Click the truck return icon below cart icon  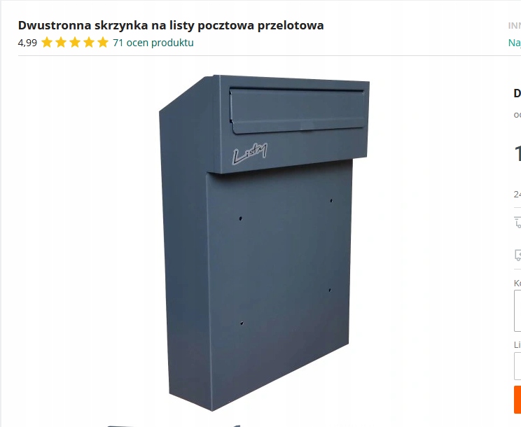click(x=517, y=255)
